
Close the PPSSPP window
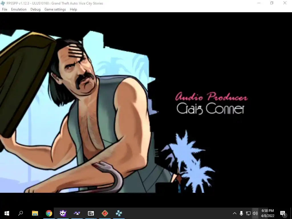(285, 3)
